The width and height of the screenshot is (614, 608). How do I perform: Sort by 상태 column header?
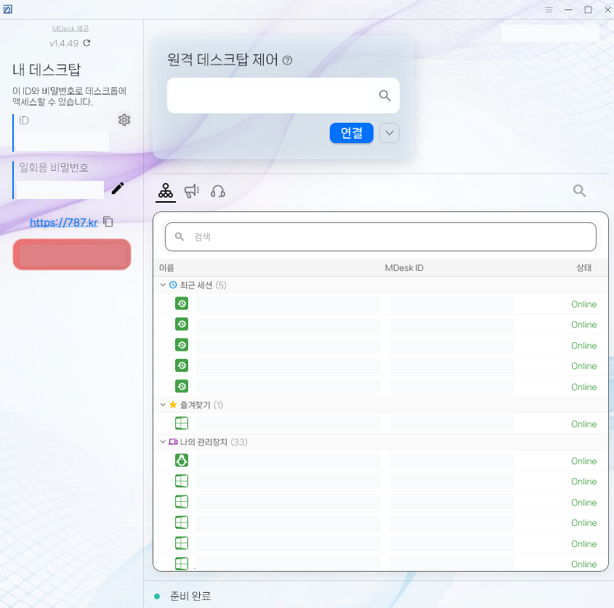click(x=584, y=268)
